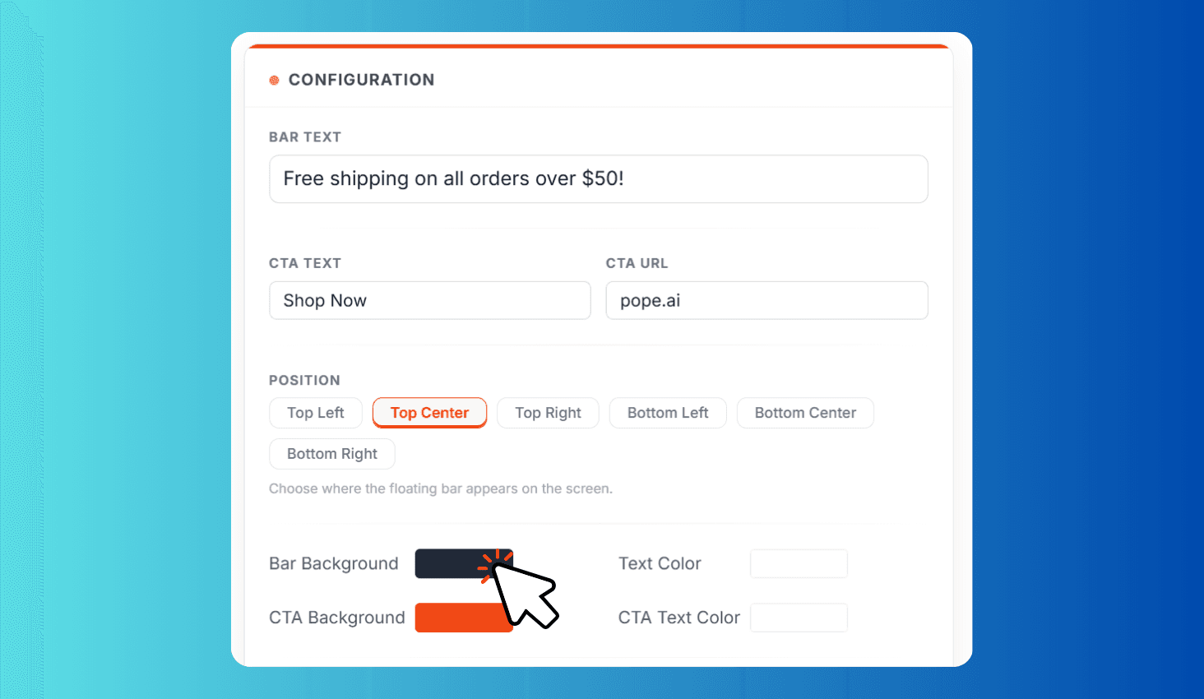Select the Top Center position
1204x699 pixels.
point(429,413)
